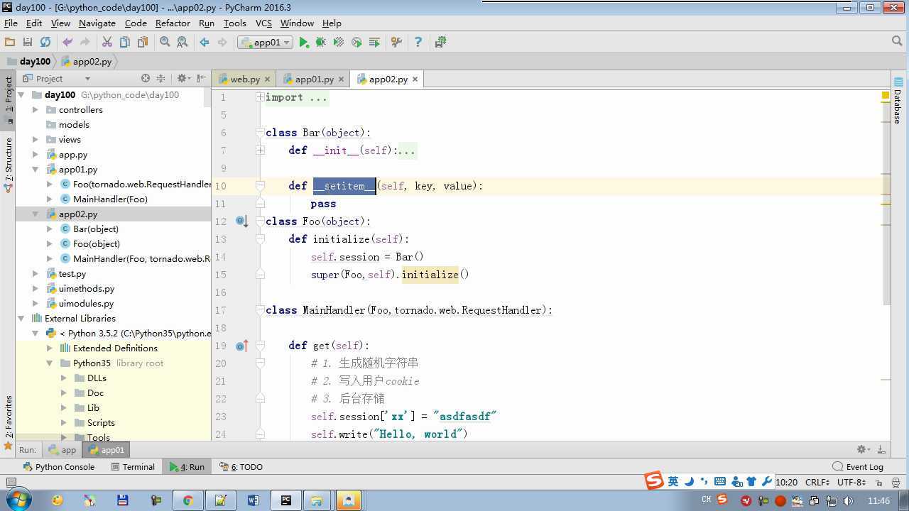Click the concurrency diagram toolbar icon
This screenshot has height=511, width=909.
coord(374,43)
